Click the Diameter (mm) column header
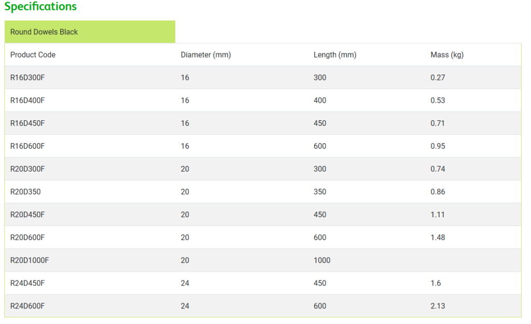The image size is (531, 324). coord(206,55)
